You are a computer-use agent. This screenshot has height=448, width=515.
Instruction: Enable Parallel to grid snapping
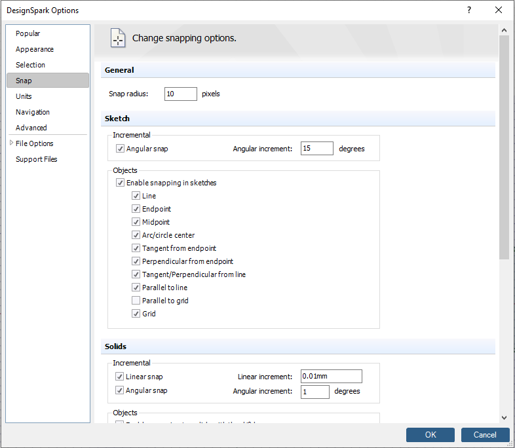point(136,301)
